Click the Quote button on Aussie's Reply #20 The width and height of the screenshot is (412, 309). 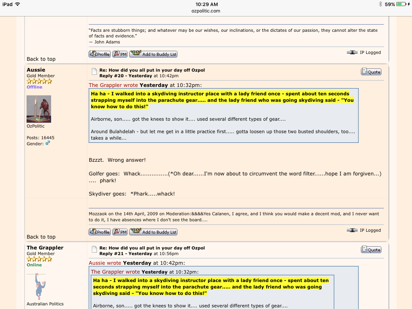[x=371, y=72]
